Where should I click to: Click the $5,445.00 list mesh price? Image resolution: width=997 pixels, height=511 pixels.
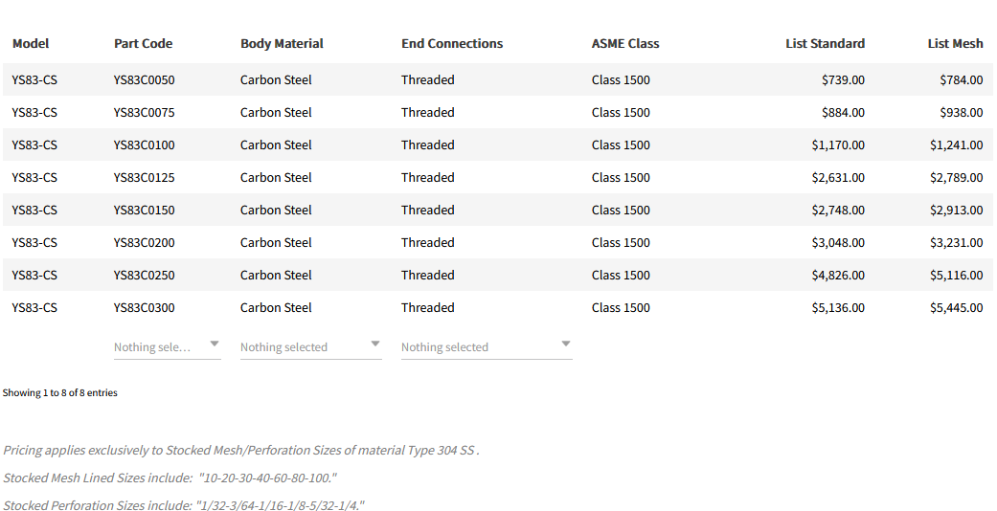pyautogui.click(x=956, y=307)
